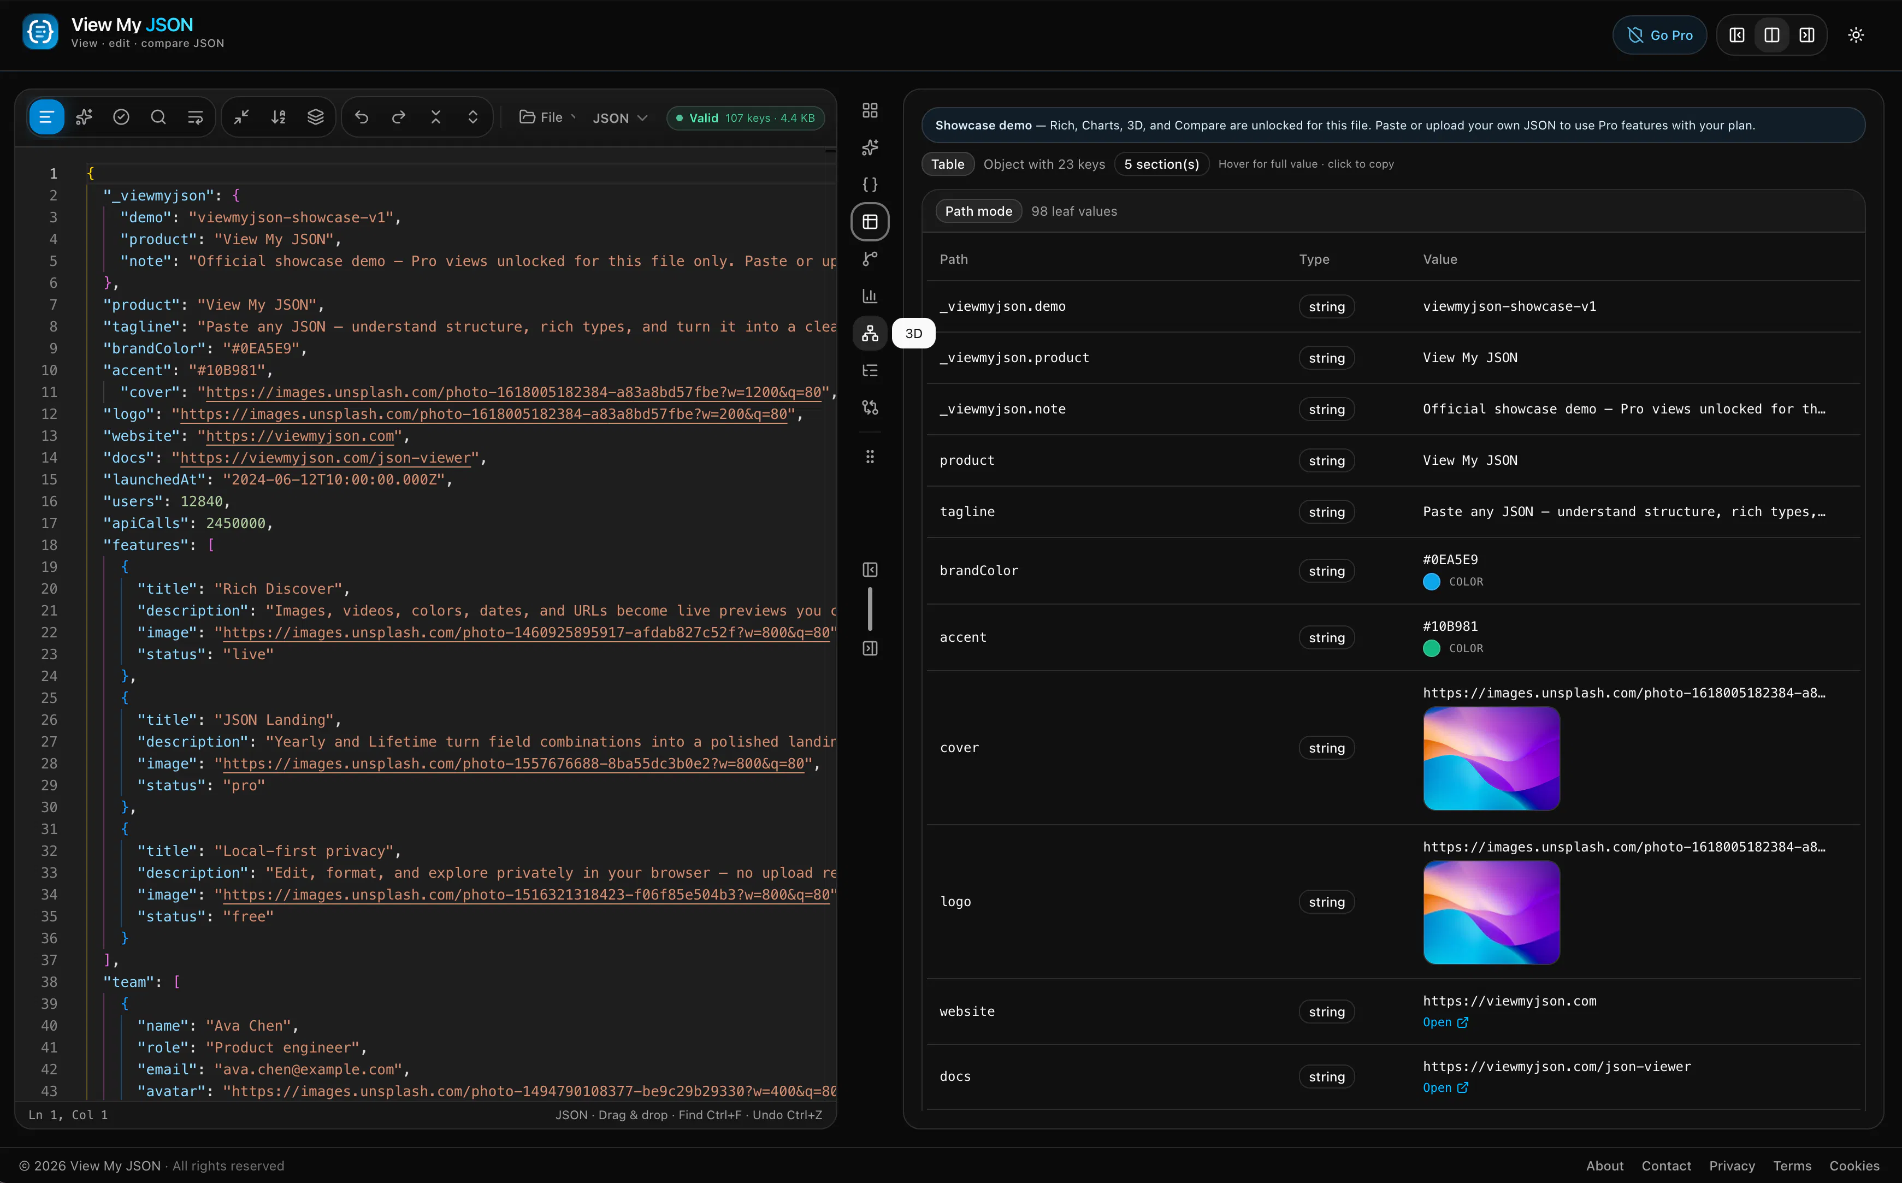Sort keys with the A-Z icon
Image resolution: width=1902 pixels, height=1183 pixels.
tap(279, 117)
